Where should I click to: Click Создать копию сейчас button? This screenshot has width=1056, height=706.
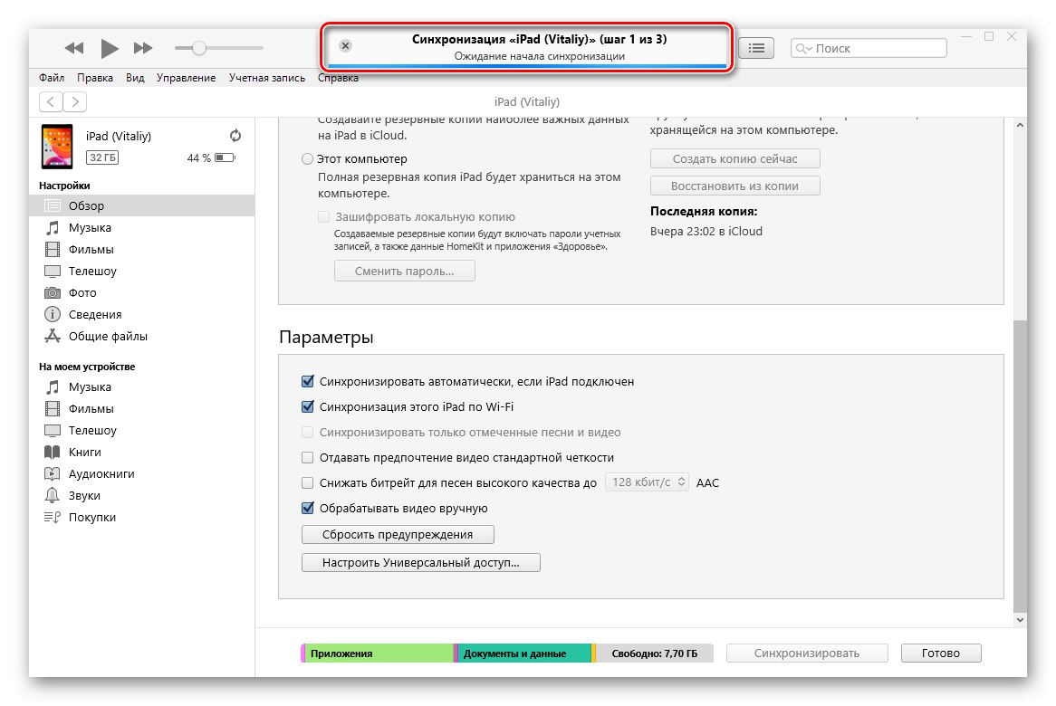(x=734, y=158)
